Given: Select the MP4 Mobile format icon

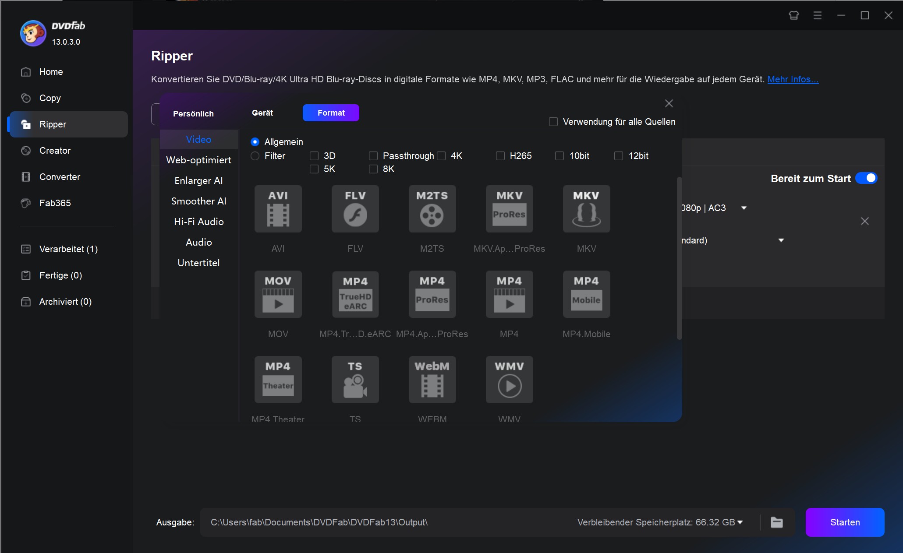Looking at the screenshot, I should (x=586, y=294).
